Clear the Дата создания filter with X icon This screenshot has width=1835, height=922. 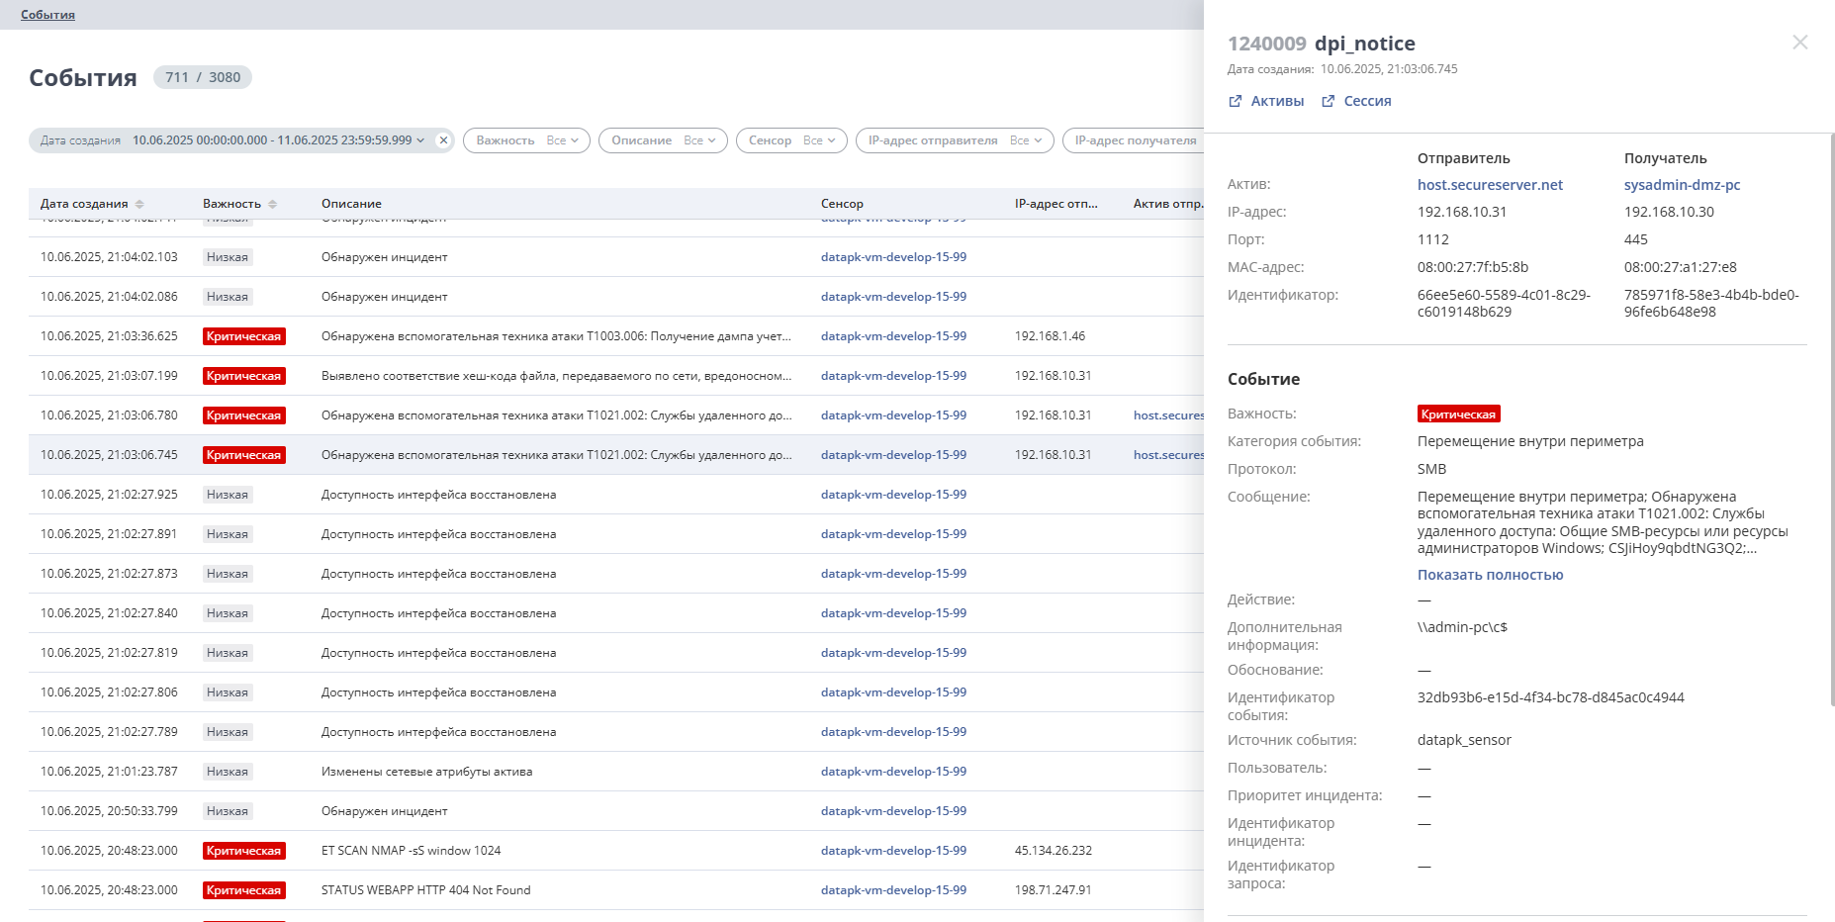click(x=443, y=140)
